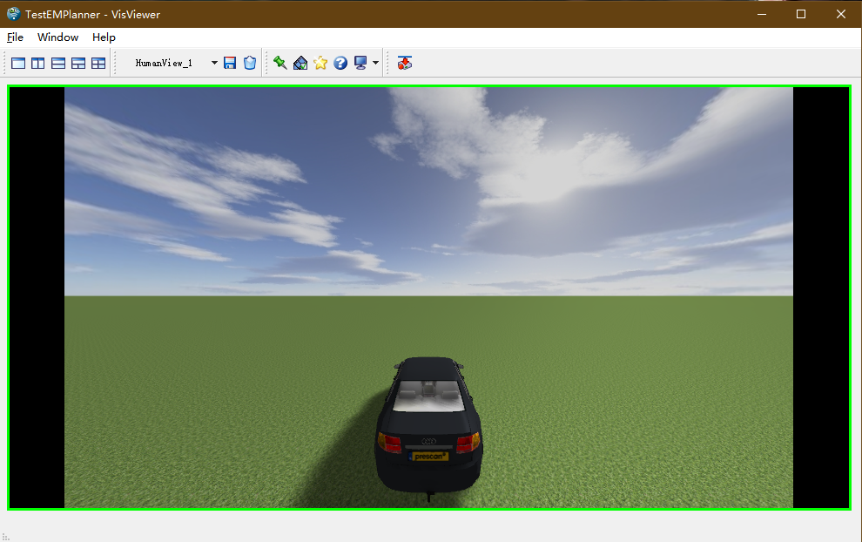Click the yellow star icon
This screenshot has width=862, height=542.
320,63
